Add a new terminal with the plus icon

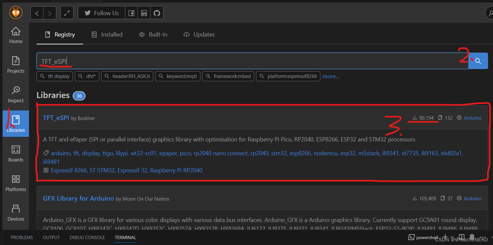click(445, 237)
